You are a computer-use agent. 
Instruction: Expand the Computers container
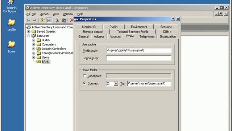34,44
